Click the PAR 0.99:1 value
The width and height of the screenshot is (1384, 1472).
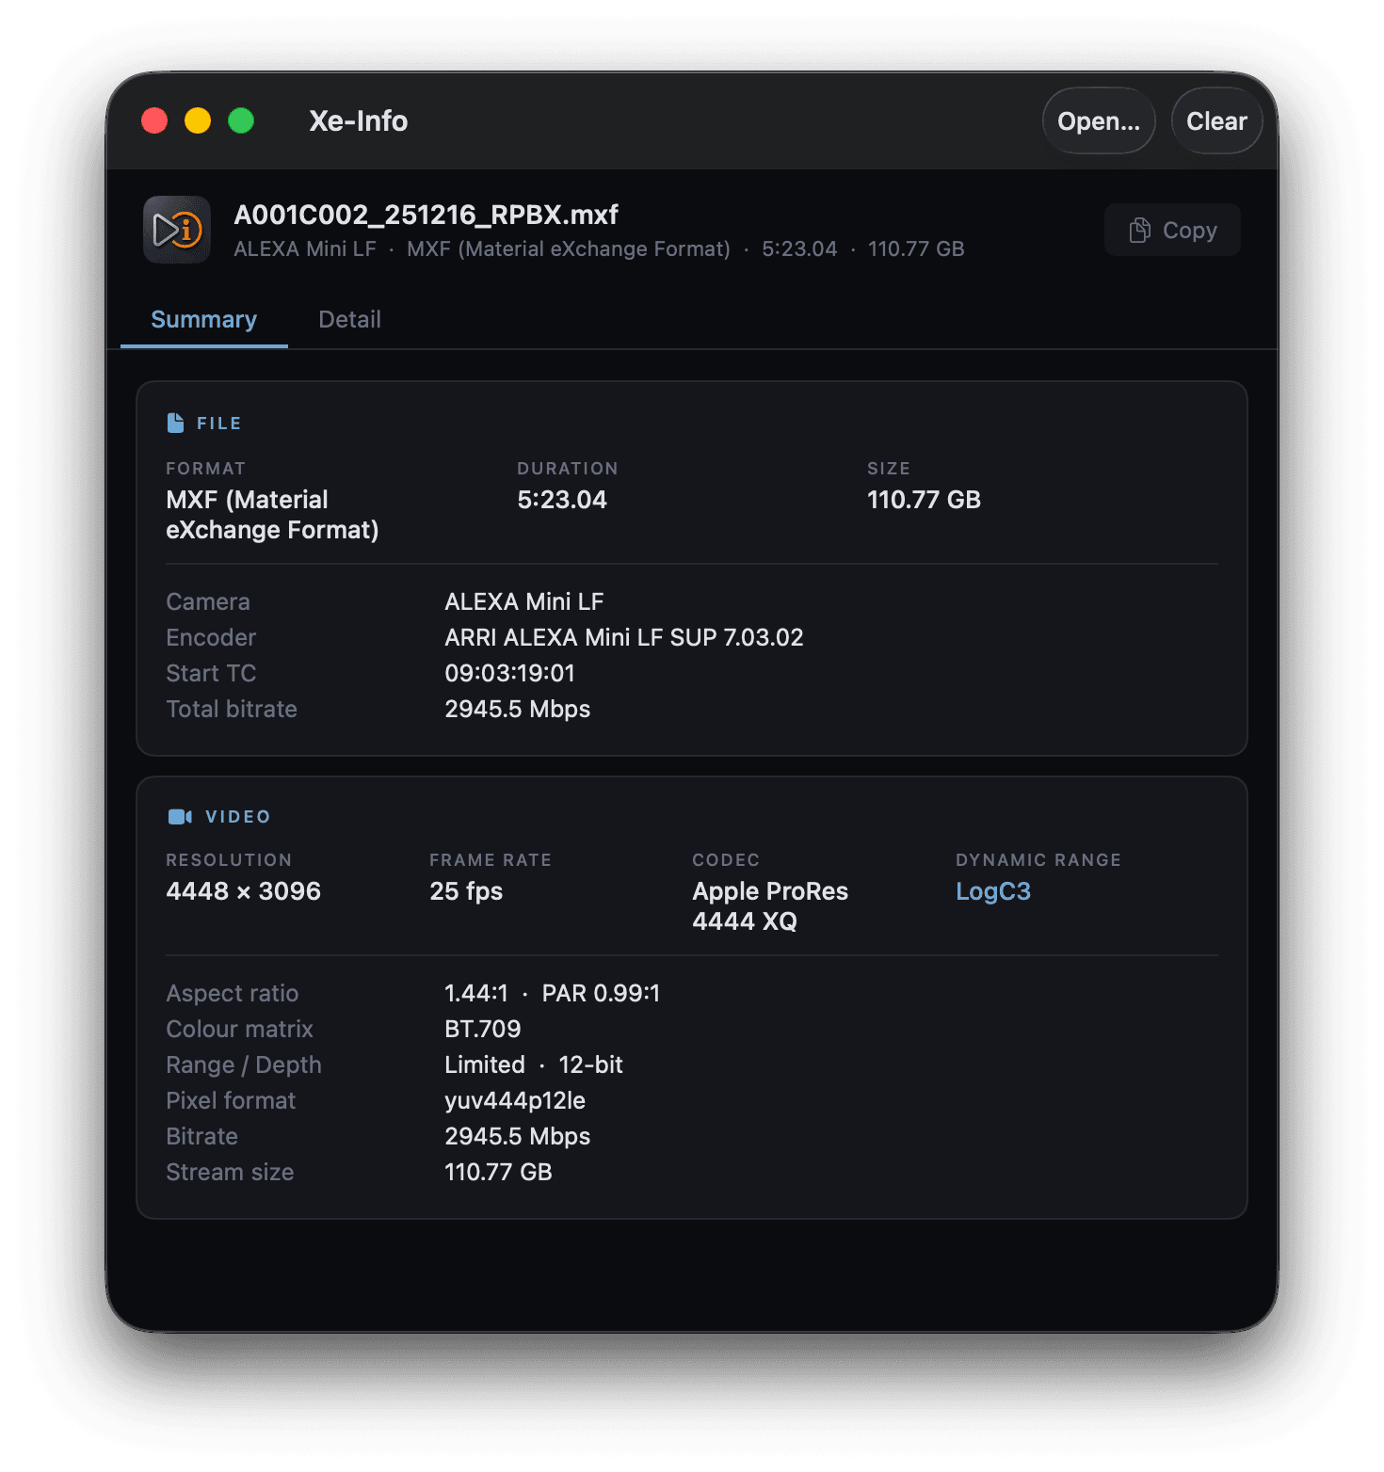click(x=601, y=993)
